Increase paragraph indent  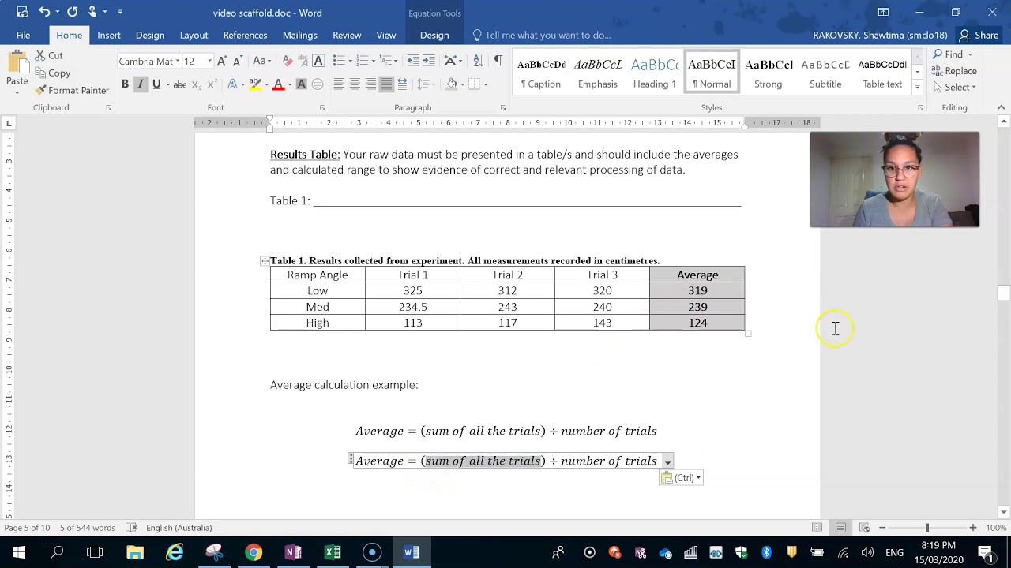[429, 61]
